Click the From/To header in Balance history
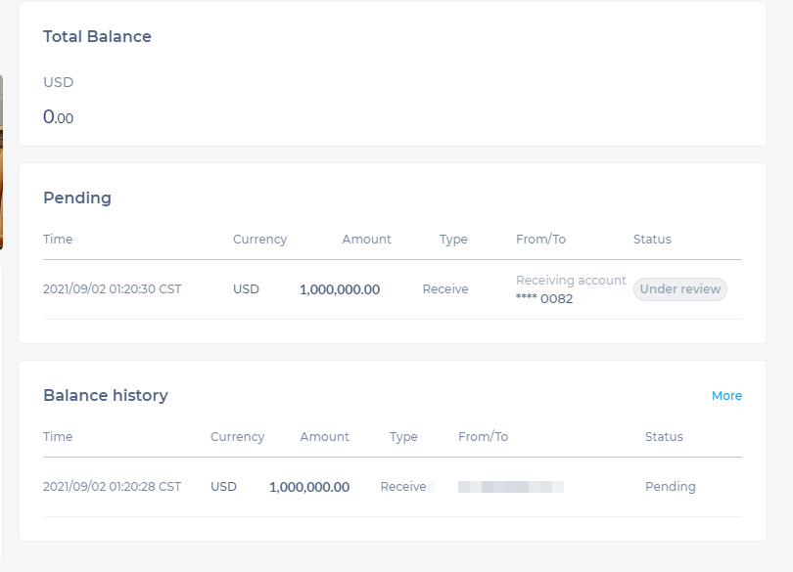The image size is (793, 572). tap(483, 437)
